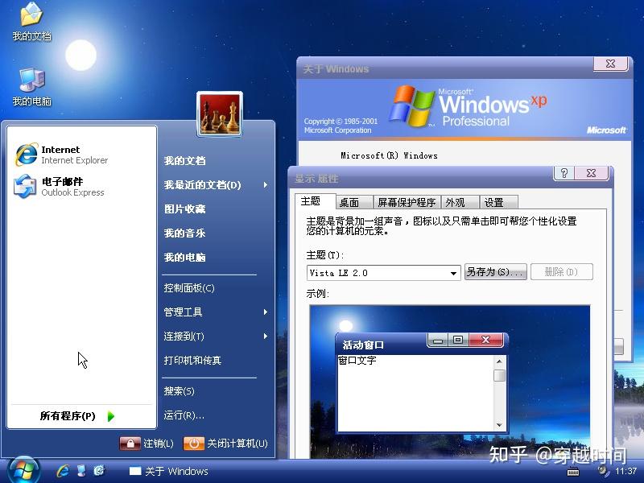Switch to the 桌面 tab
The height and width of the screenshot is (483, 644).
click(x=354, y=203)
